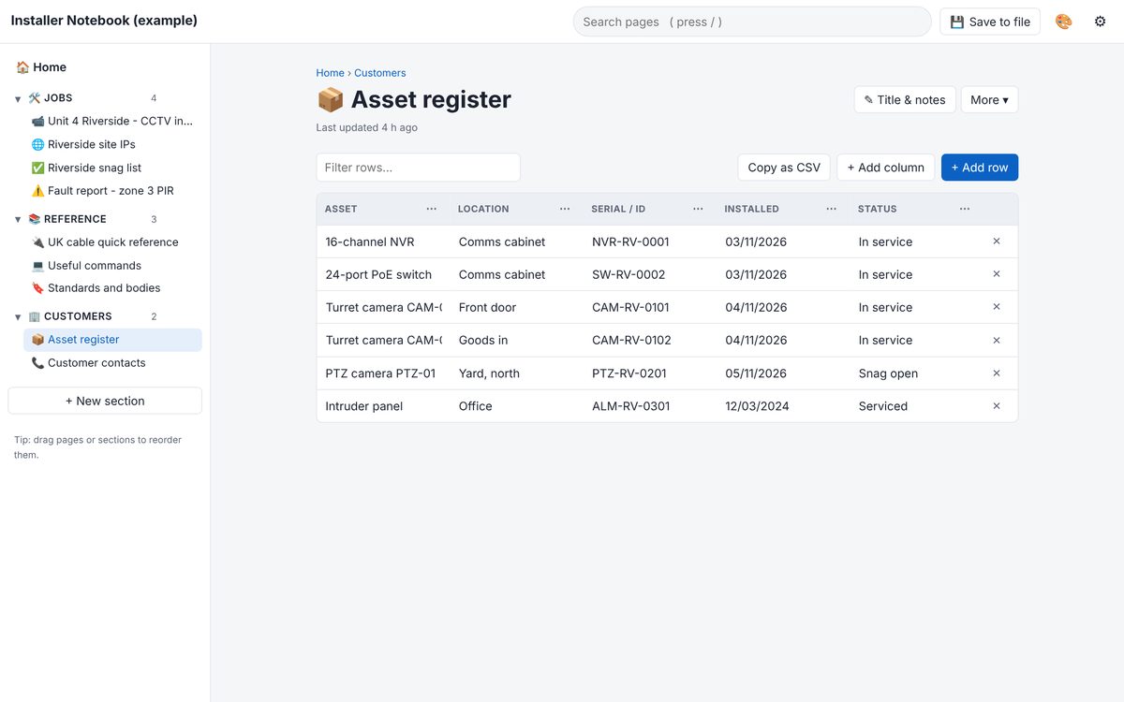Image resolution: width=1124 pixels, height=702 pixels.
Task: Click the Yard, north location cell
Action: (517, 373)
